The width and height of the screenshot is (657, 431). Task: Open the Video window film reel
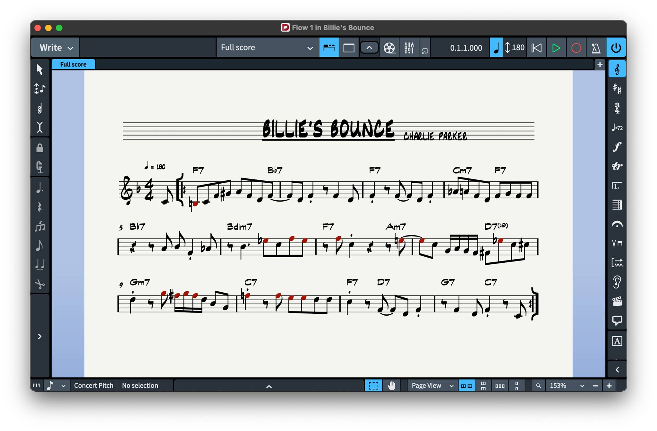389,48
